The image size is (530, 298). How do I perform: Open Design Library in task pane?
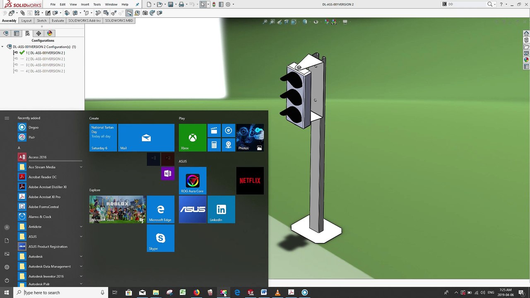[526, 40]
